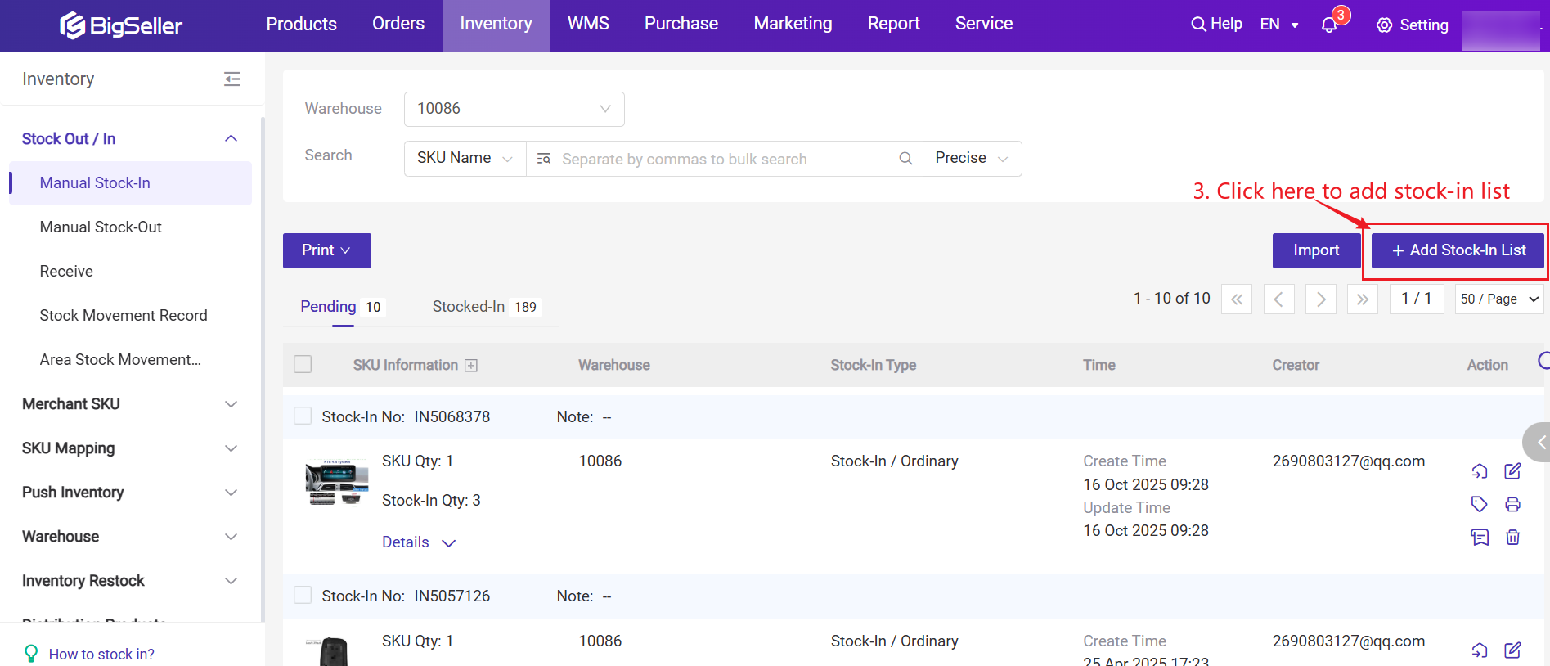Expand Details for stock-in IN5068378
This screenshot has height=666, width=1550.
tap(418, 542)
